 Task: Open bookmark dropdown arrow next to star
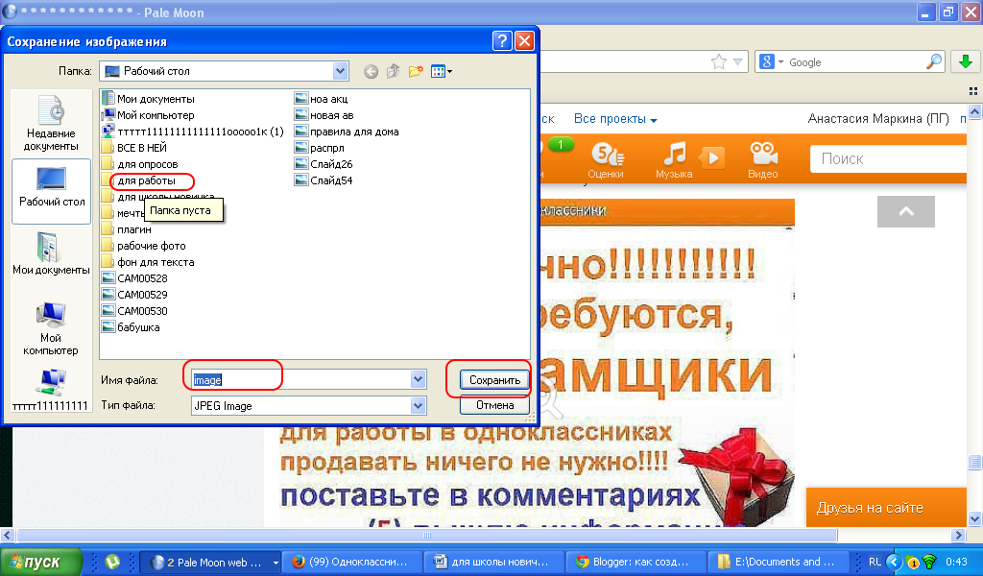737,61
